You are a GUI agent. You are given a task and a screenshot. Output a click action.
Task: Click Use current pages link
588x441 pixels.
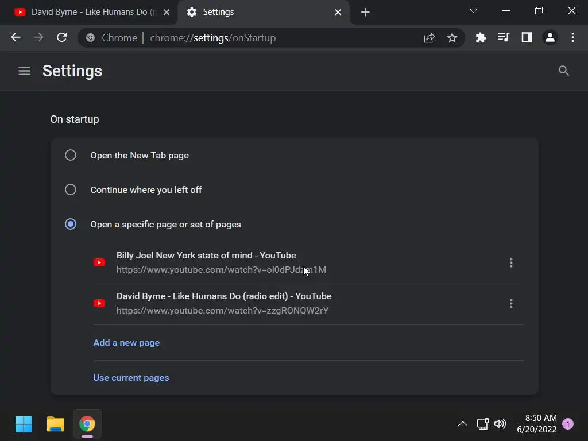click(131, 378)
